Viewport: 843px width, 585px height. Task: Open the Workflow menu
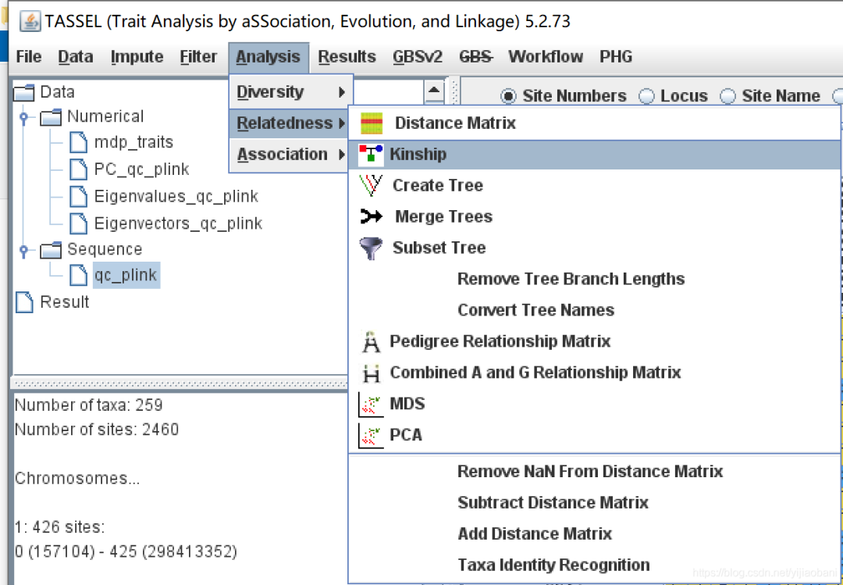click(x=546, y=56)
